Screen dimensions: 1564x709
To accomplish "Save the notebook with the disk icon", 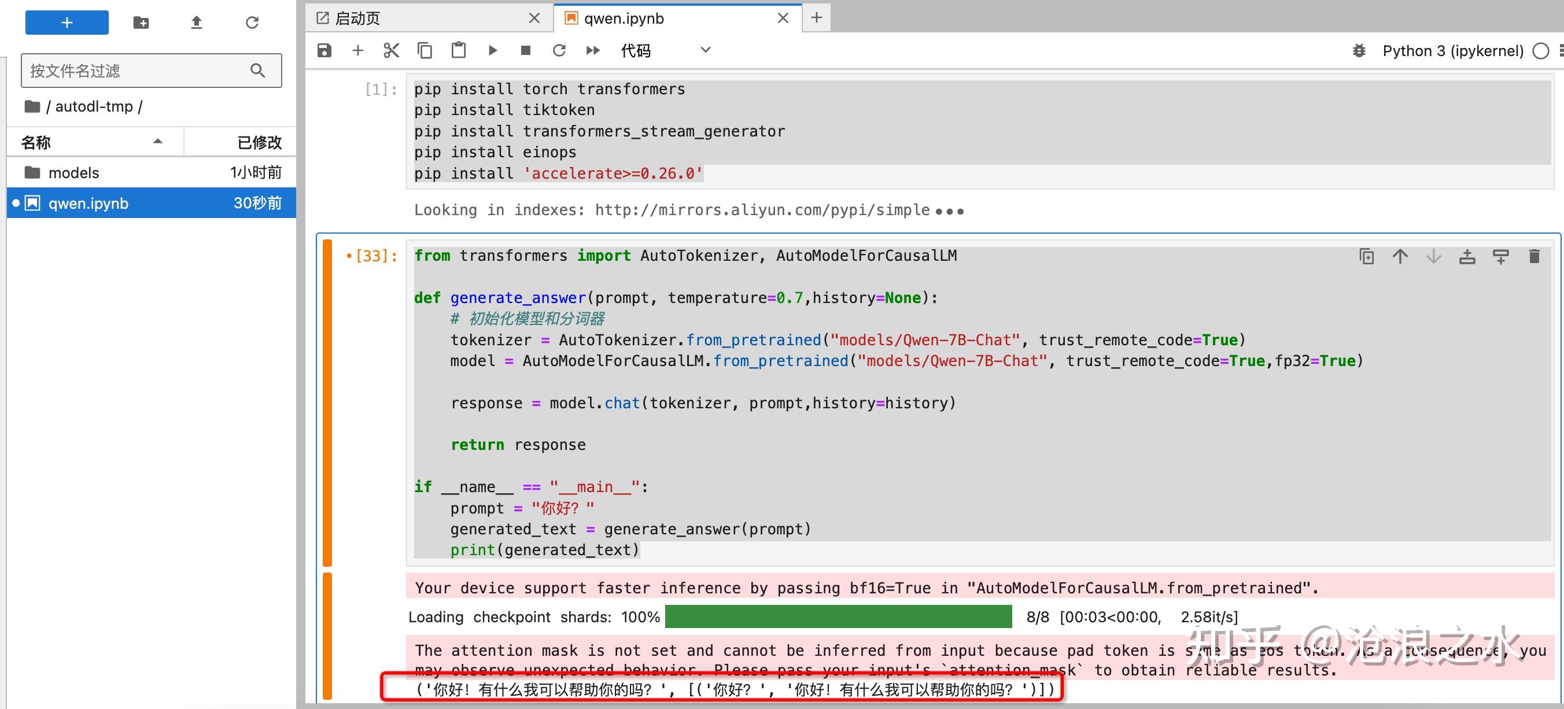I will pyautogui.click(x=324, y=50).
